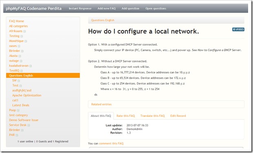Open the test category link
253x153 pixels.
(x=18, y=115)
